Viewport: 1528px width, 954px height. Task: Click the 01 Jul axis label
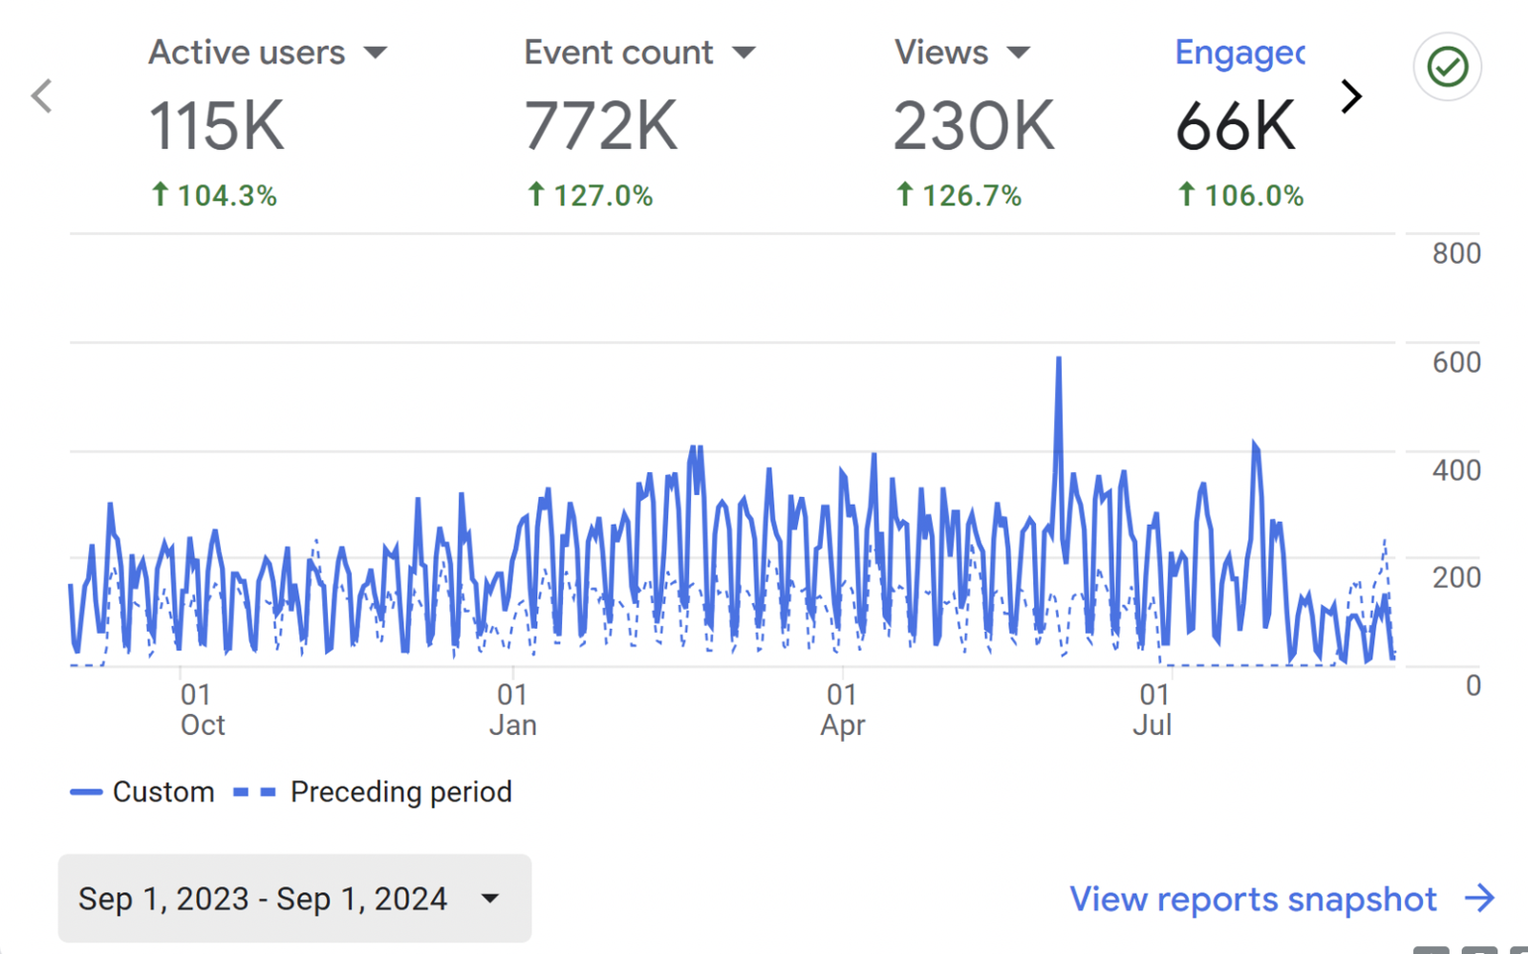1152,709
